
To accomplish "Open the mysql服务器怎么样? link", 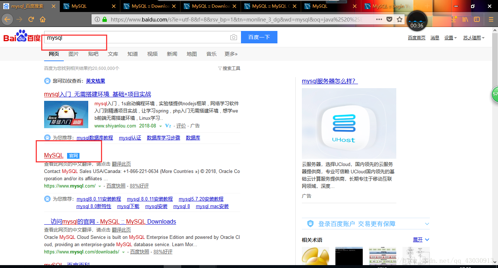I will (x=330, y=81).
